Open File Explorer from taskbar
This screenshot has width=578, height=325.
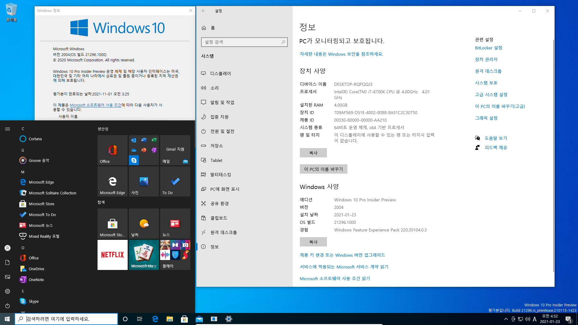click(x=169, y=319)
